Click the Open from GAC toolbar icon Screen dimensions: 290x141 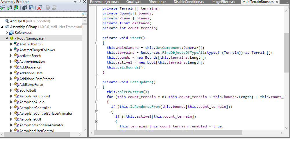point(16,8)
